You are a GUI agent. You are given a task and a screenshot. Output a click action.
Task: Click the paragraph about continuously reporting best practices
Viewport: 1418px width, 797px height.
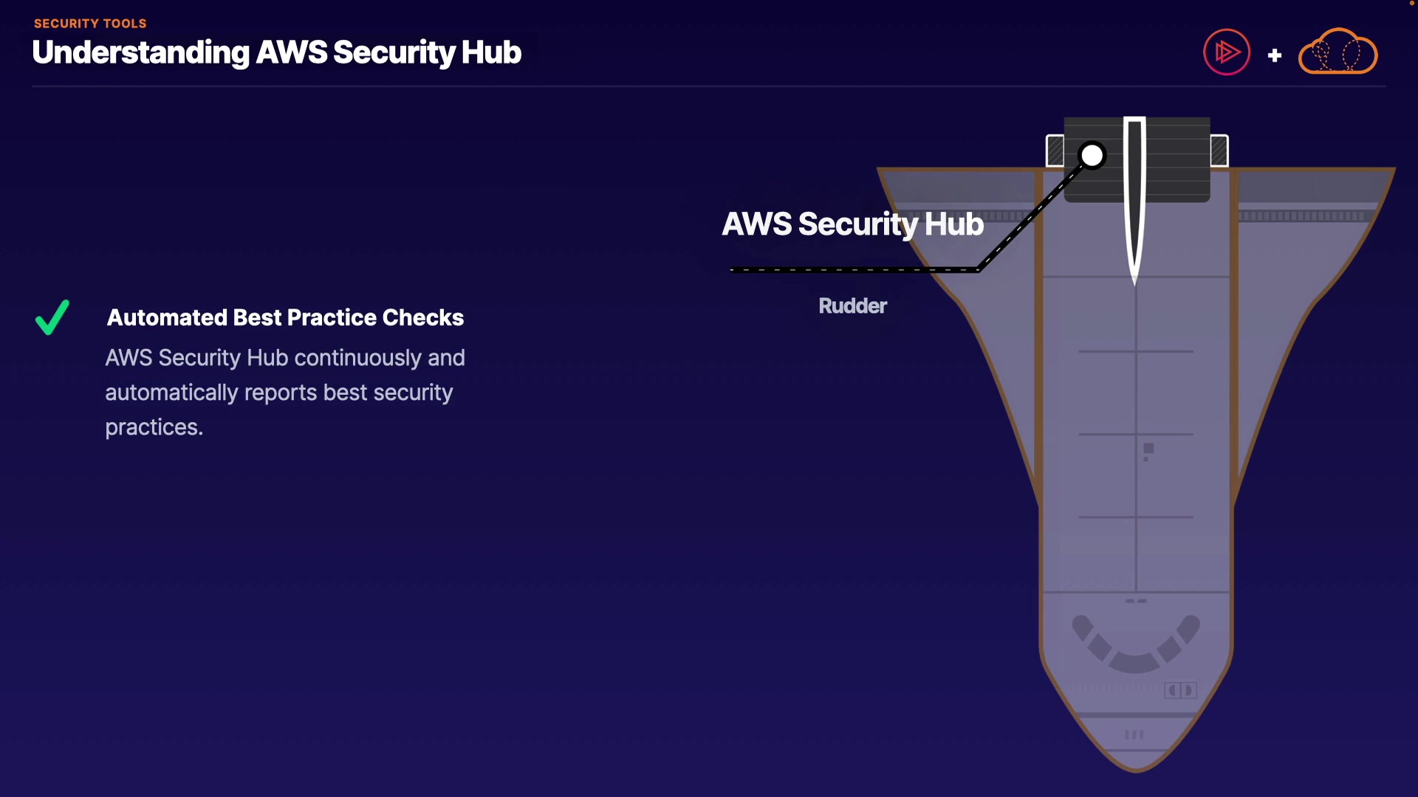[285, 392]
